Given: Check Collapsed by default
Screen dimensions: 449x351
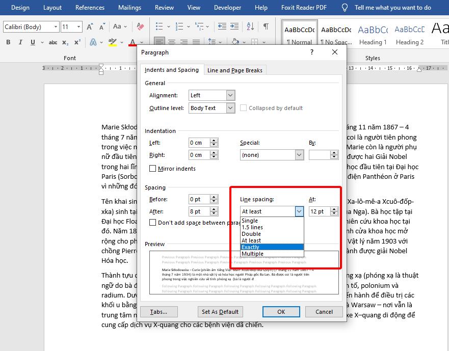Looking at the screenshot, I should pyautogui.click(x=244, y=107).
